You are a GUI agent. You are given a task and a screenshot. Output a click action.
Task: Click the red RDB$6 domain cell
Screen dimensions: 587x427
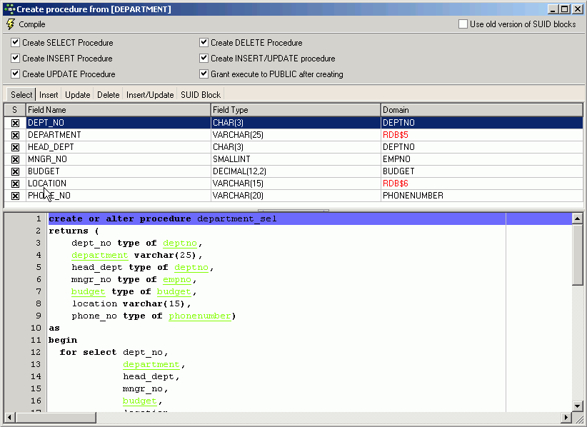click(482, 184)
